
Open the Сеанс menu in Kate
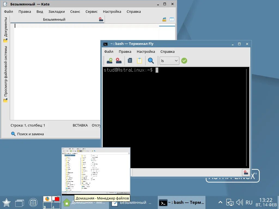[x=75, y=11]
